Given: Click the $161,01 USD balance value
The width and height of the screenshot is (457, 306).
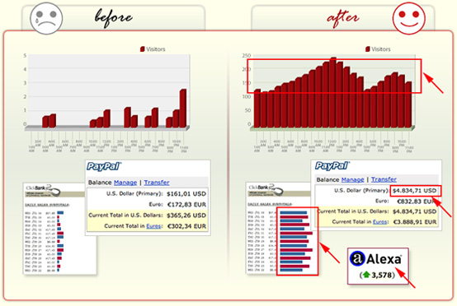Looking at the screenshot, I should pyautogui.click(x=186, y=193).
